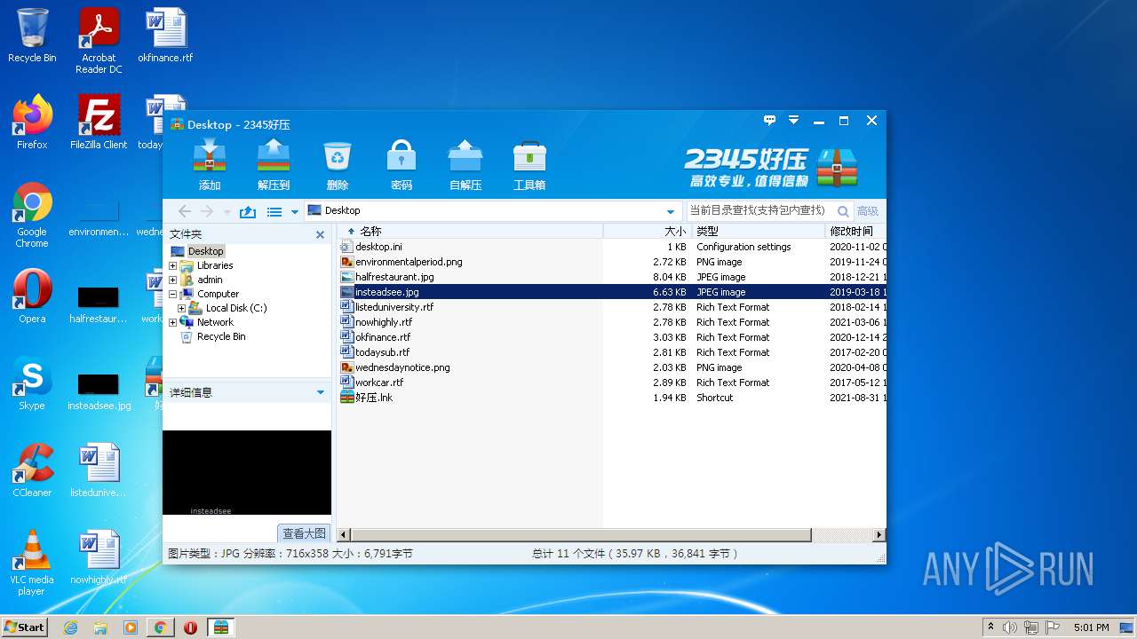Viewport: 1137px width, 639px height.
Task: Select wednesdaynotice.png in the file list
Action: coord(613,367)
